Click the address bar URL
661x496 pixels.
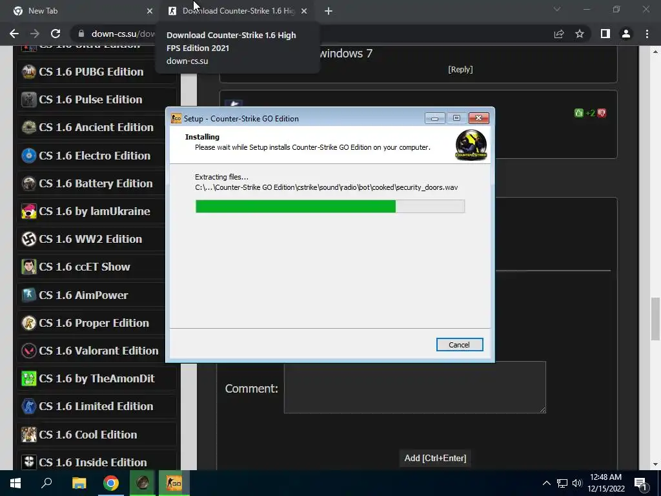coord(123,34)
